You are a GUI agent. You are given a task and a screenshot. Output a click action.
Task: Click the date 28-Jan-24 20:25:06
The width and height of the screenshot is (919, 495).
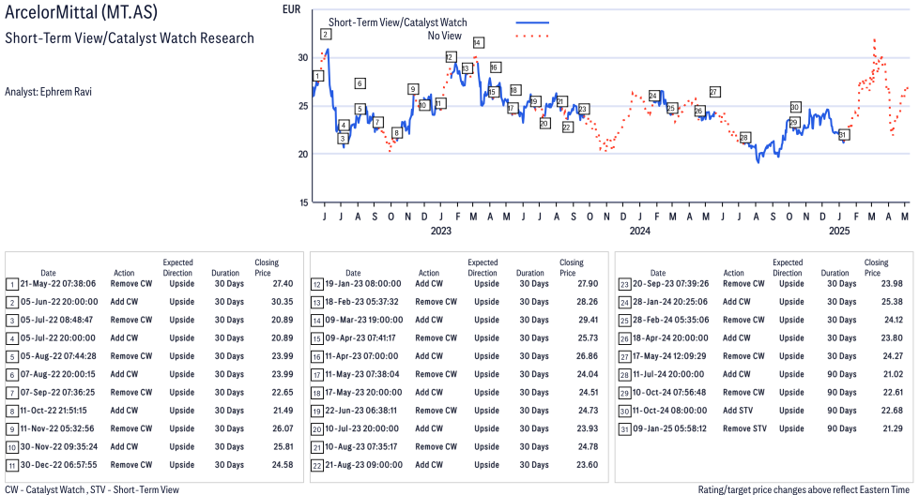pos(670,302)
